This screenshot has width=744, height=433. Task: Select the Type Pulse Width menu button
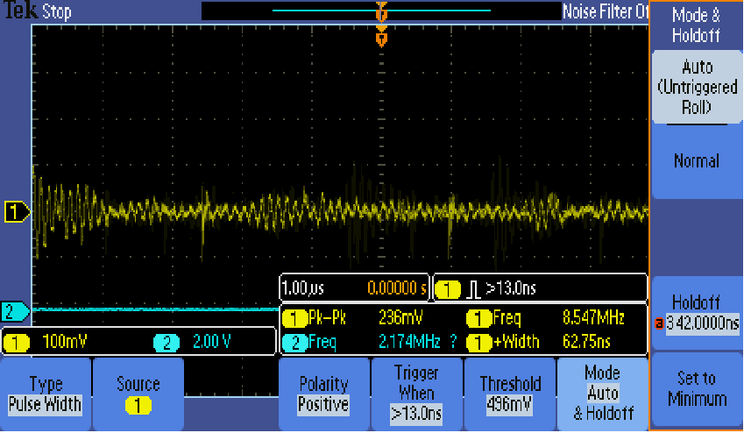46,394
